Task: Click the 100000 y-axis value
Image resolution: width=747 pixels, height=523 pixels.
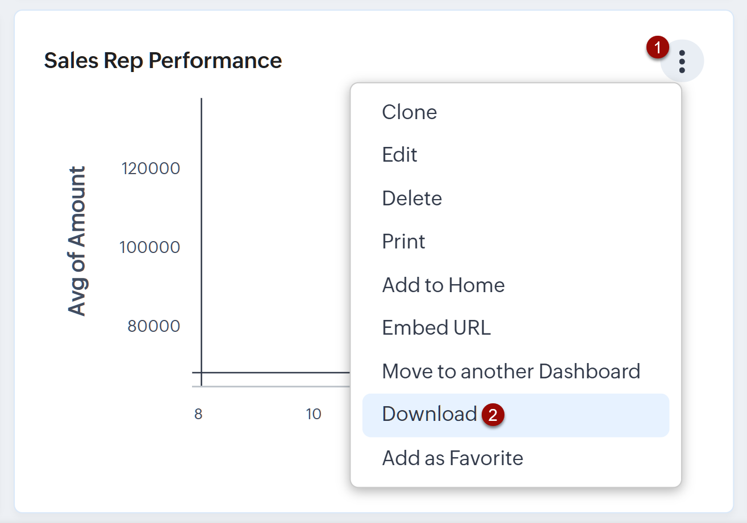Action: click(x=151, y=247)
